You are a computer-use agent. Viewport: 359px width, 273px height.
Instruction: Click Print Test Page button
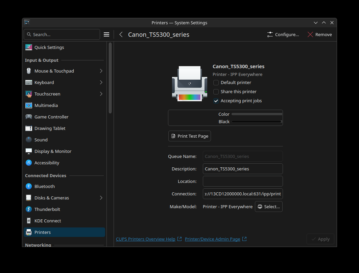[190, 136]
